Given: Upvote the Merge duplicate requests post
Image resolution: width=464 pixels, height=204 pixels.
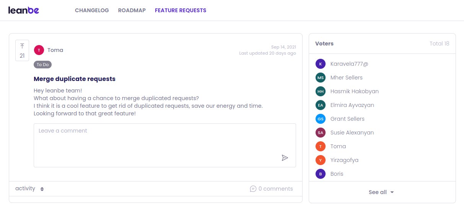Looking at the screenshot, I should [x=22, y=50].
